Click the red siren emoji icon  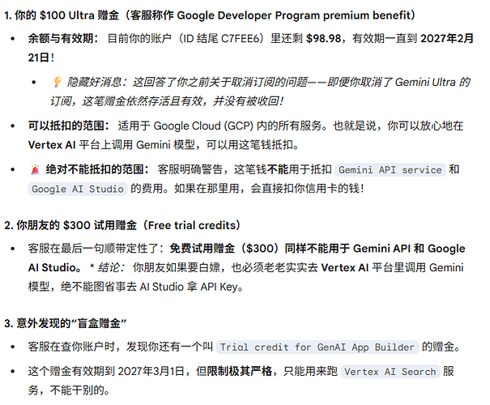tap(36, 169)
